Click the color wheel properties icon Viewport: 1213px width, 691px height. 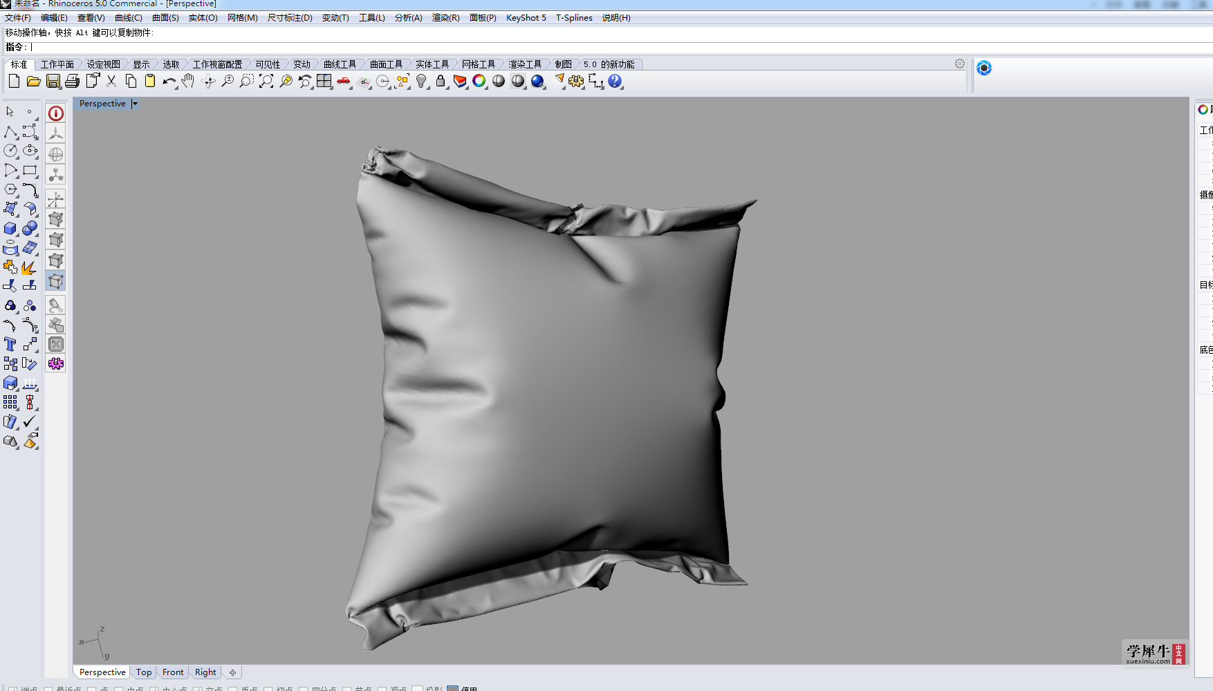(x=479, y=81)
